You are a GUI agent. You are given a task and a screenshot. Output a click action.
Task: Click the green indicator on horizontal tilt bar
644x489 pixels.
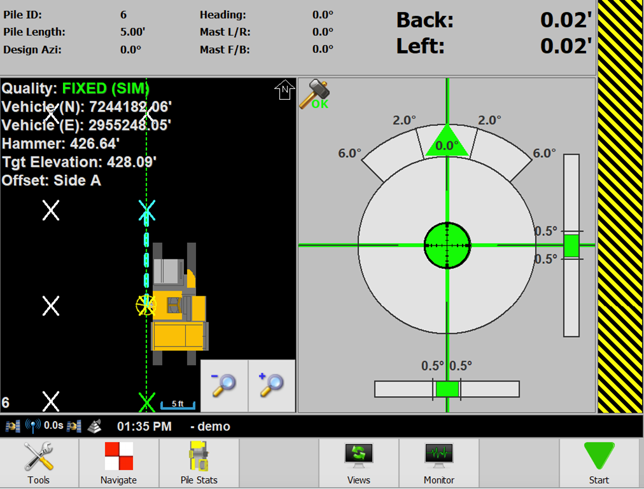447,389
